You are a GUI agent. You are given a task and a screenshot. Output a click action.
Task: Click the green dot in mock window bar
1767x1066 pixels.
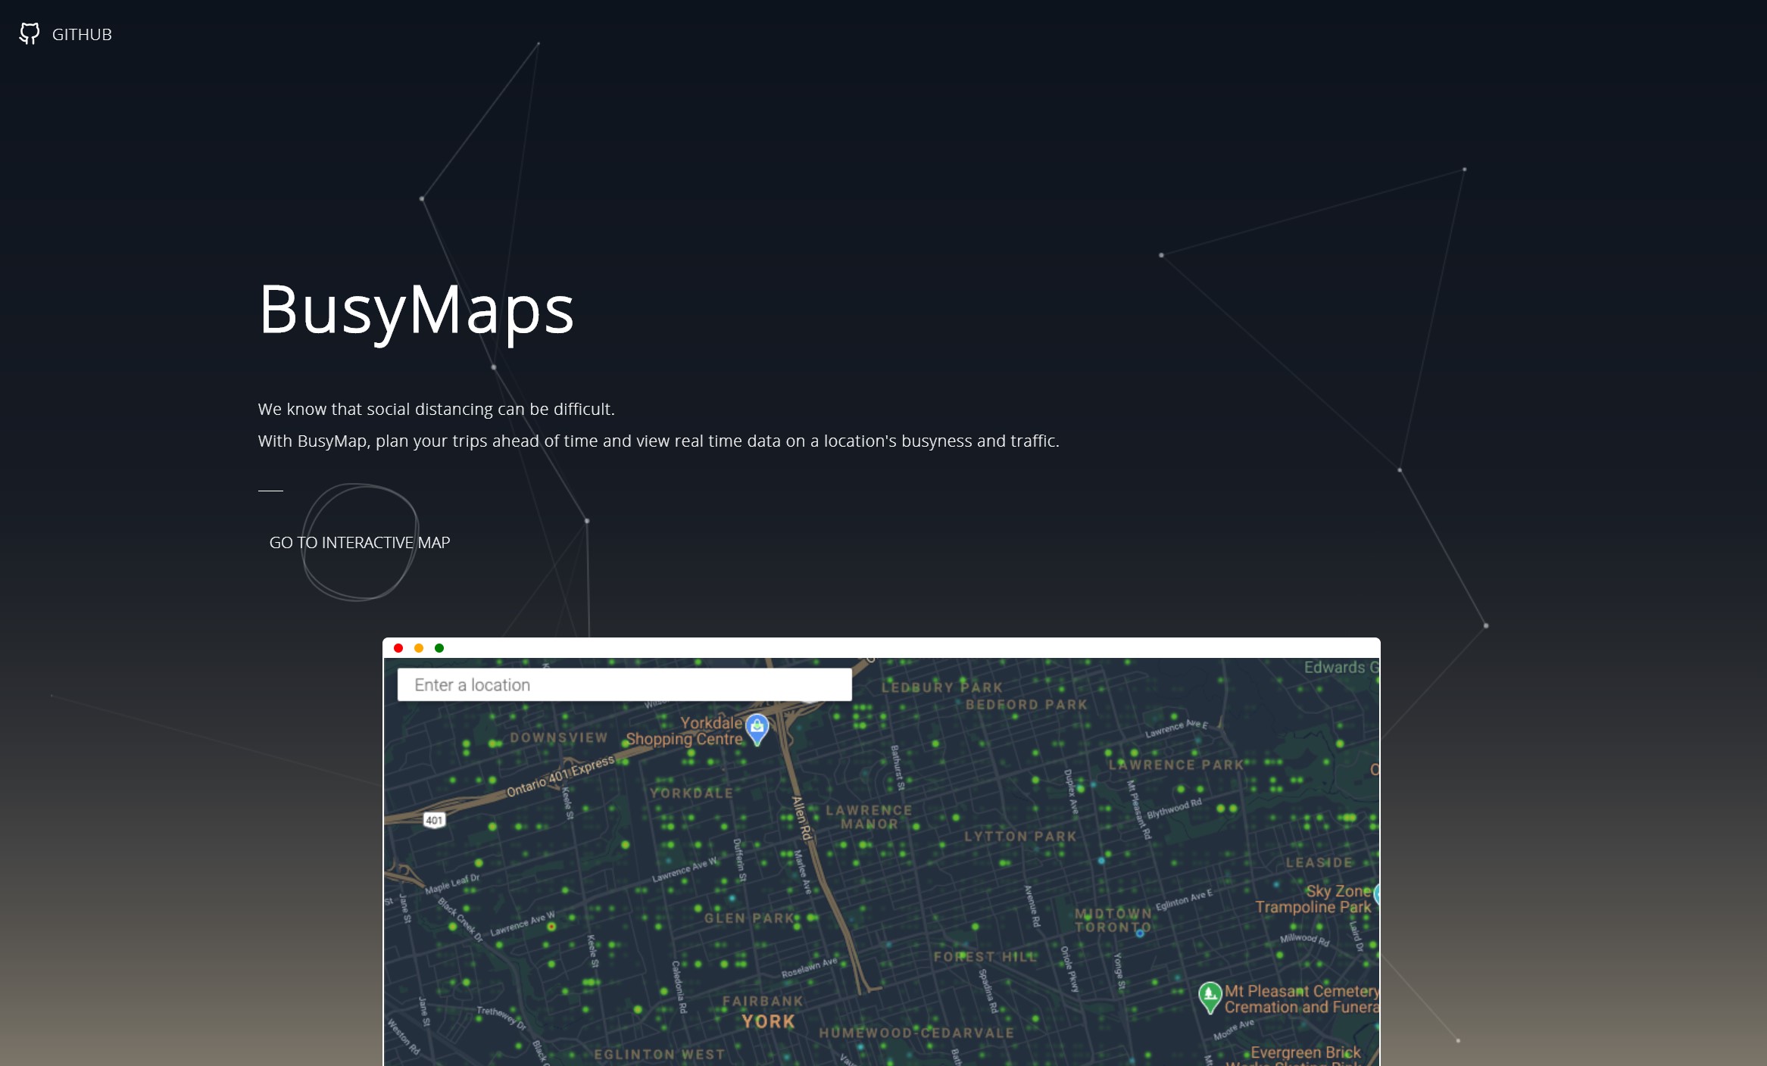click(x=439, y=648)
